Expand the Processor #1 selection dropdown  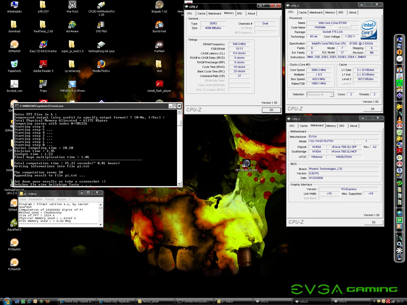[x=331, y=95]
